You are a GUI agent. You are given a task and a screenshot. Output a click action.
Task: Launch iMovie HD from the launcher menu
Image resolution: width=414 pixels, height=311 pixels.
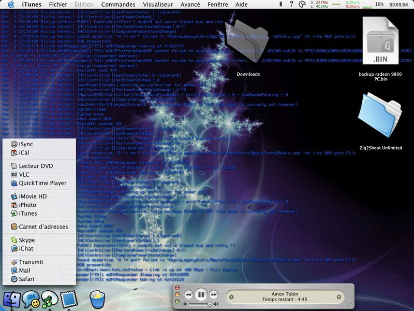coord(39,196)
